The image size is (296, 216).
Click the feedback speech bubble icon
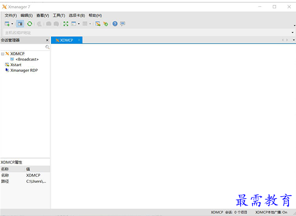(122, 24)
